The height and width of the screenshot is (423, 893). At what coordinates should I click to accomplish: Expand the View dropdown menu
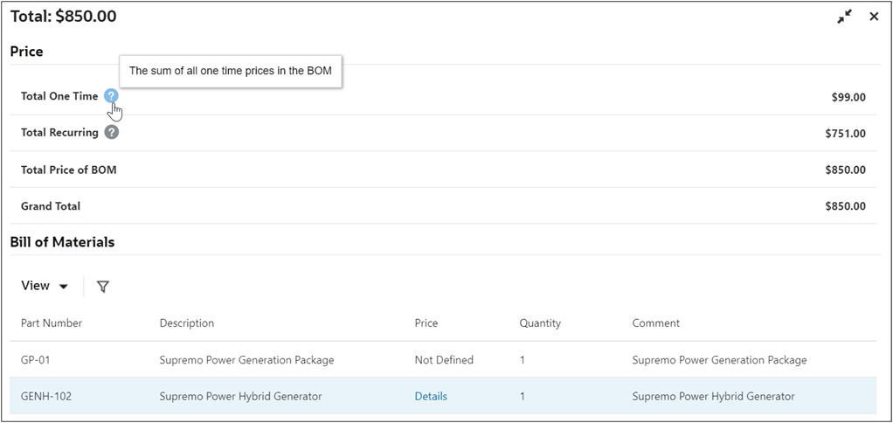tap(45, 286)
